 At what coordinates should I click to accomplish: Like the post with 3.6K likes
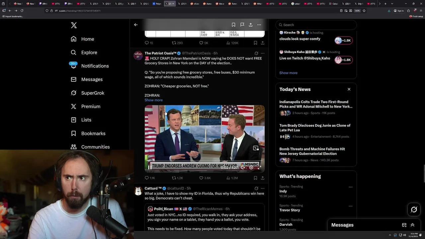pos(205,178)
